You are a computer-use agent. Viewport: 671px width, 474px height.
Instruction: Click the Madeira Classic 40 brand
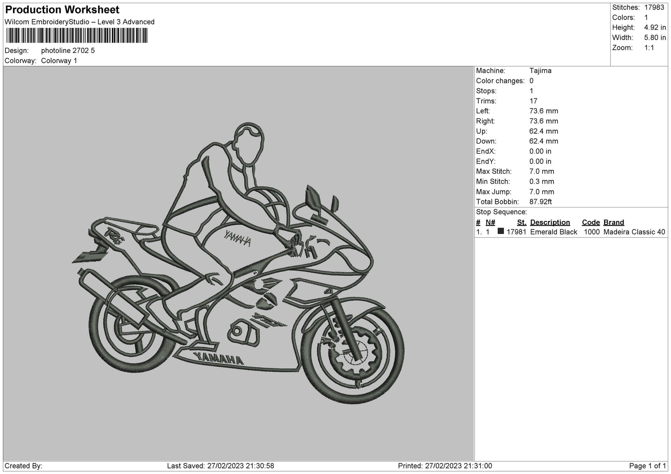(634, 232)
